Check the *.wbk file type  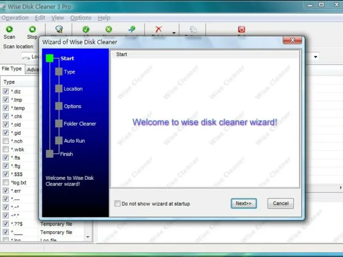point(6,149)
